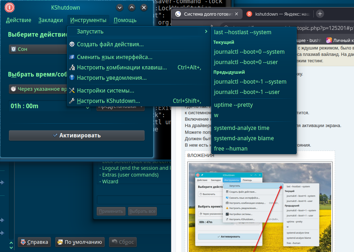
Task: Open the Личный кабинет bookmark
Action: click(x=340, y=41)
